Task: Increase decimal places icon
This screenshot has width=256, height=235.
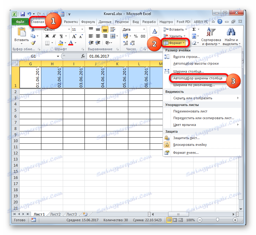Action: pyautogui.click(x=126, y=43)
